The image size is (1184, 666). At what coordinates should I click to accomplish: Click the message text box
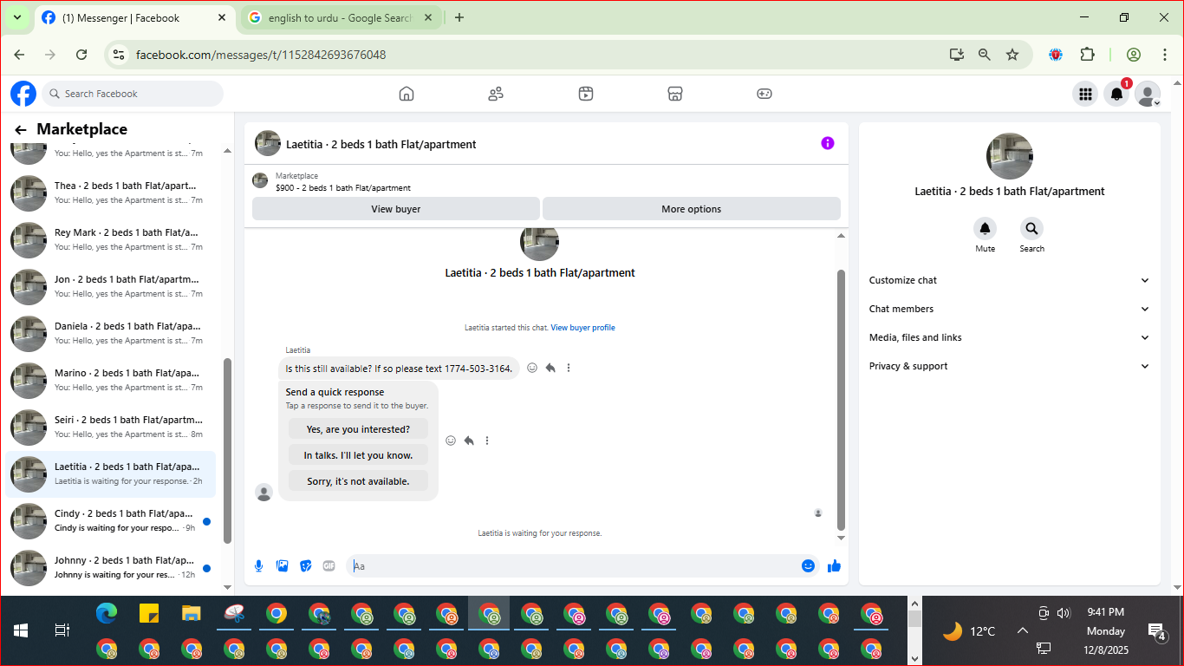pos(573,566)
